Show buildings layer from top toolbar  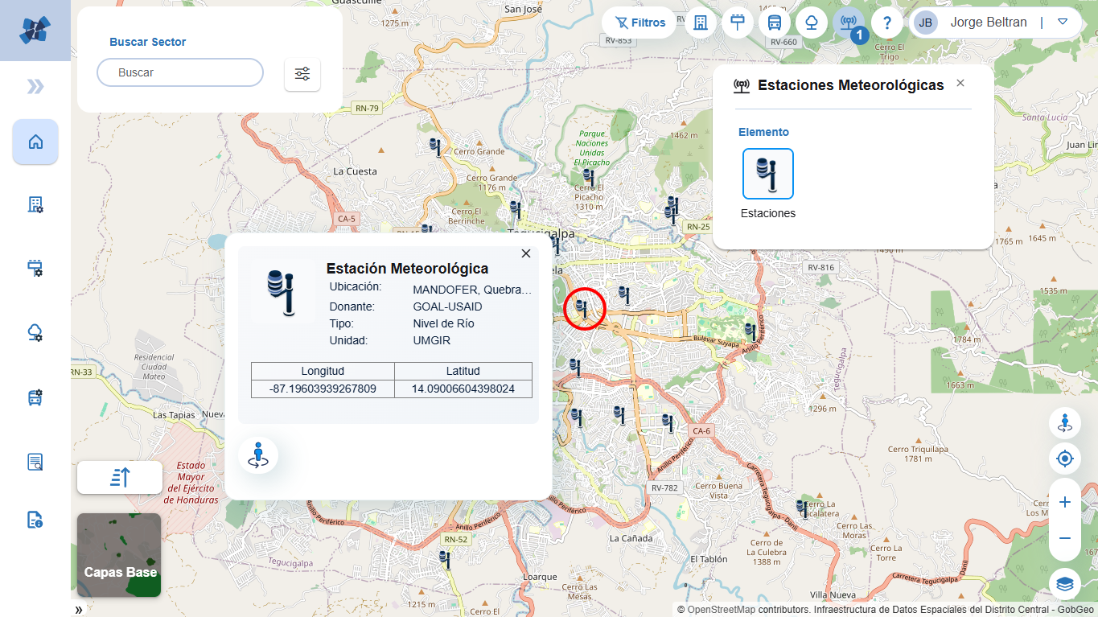click(x=701, y=23)
